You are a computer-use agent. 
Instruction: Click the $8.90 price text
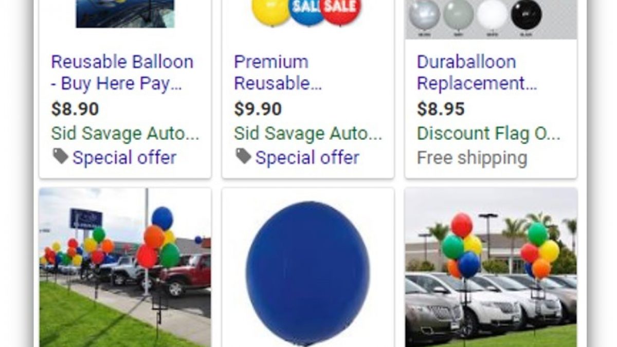click(x=75, y=109)
